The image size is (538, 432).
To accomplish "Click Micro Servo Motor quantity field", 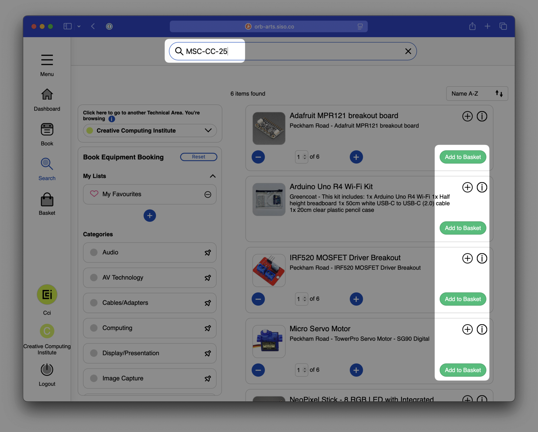I will [x=301, y=370].
